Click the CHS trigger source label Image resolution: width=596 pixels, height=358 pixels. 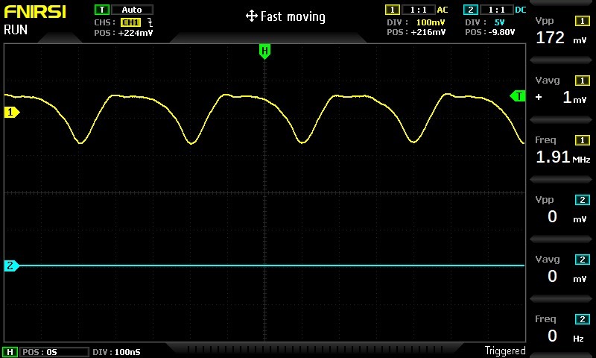(x=105, y=22)
